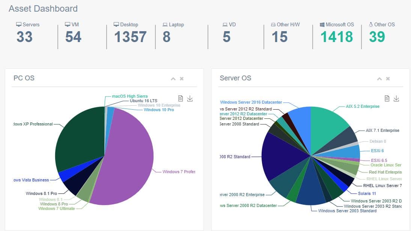Screen dimensions: 411x231
Task: Open data view icon in Server OS chart
Action: point(387,98)
